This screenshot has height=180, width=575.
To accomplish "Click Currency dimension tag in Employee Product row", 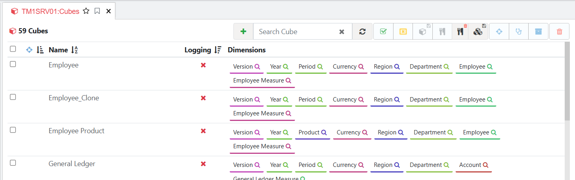I will click(352, 132).
